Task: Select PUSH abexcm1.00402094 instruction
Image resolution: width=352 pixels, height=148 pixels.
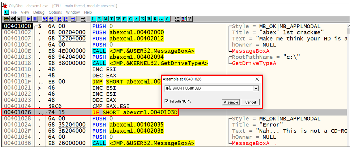Action: click(x=128, y=57)
